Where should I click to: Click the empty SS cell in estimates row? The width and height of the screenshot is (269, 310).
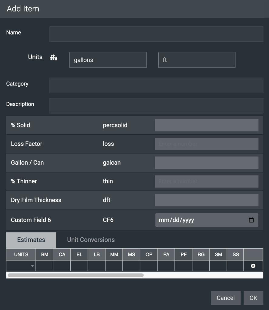[x=236, y=266]
